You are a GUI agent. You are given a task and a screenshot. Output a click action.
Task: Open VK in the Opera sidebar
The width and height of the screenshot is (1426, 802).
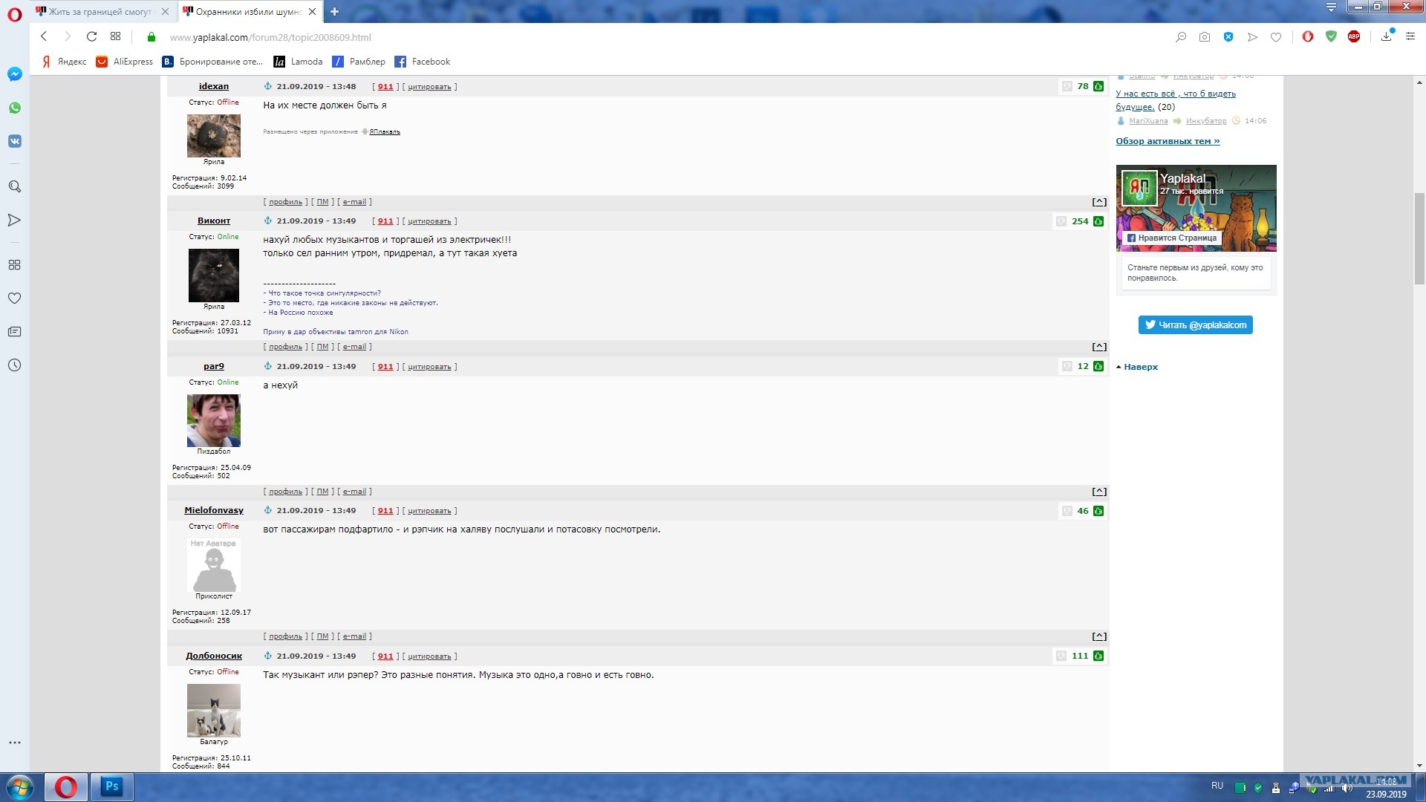pos(14,141)
